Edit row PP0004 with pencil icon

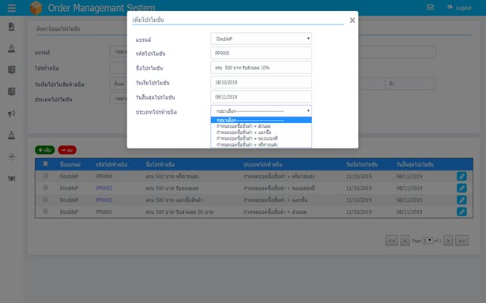[462, 176]
